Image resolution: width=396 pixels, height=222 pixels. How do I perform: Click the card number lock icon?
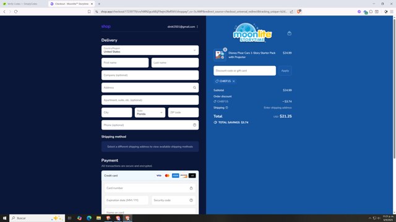coord(191,188)
